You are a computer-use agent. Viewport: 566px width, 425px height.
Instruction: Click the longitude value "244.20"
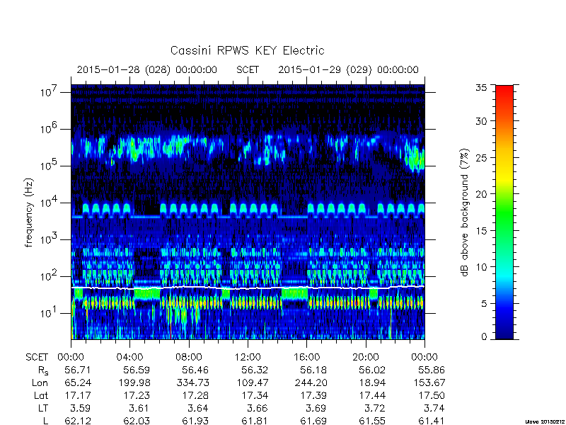click(x=311, y=382)
